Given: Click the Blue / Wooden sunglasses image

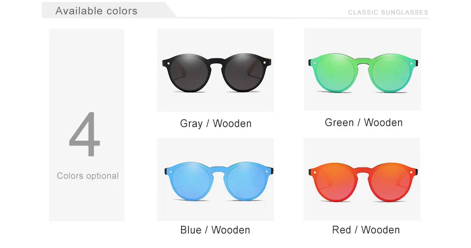Looking at the screenshot, I should [x=215, y=179].
